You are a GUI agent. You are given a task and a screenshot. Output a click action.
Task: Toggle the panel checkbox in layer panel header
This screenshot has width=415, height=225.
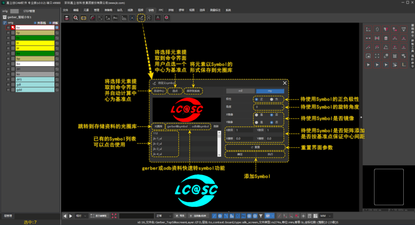coord(50,23)
